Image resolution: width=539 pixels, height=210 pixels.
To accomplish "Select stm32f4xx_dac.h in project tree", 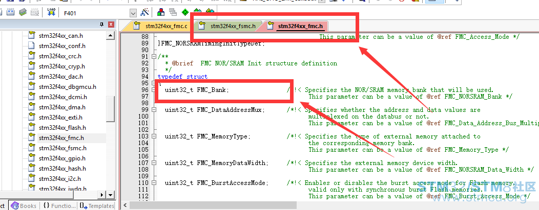I will pos(61,77).
